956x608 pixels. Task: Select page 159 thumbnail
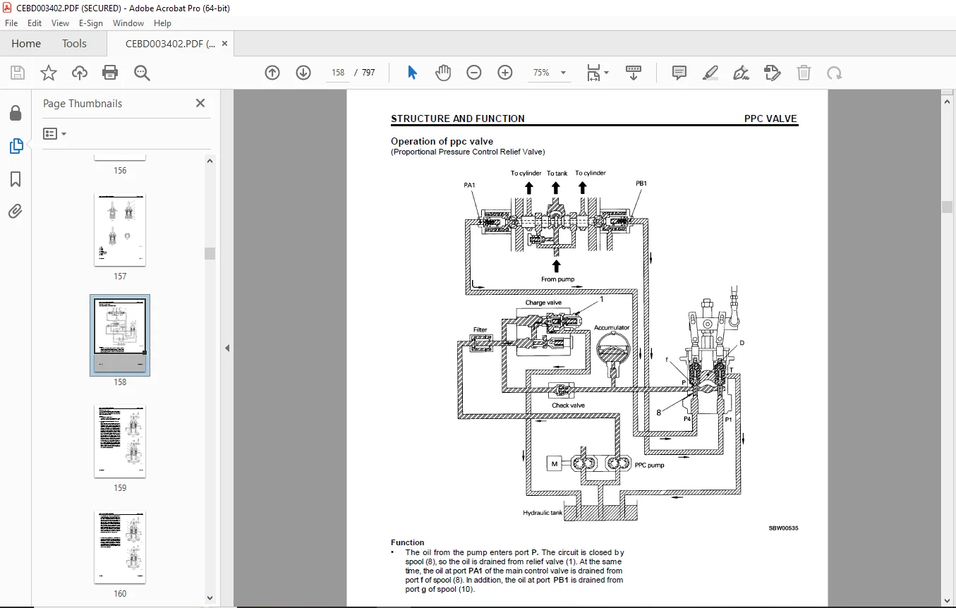120,442
